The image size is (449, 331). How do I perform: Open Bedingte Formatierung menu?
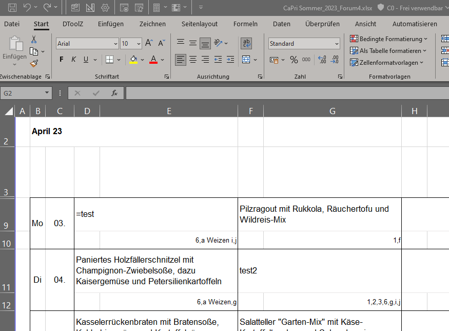(x=388, y=39)
